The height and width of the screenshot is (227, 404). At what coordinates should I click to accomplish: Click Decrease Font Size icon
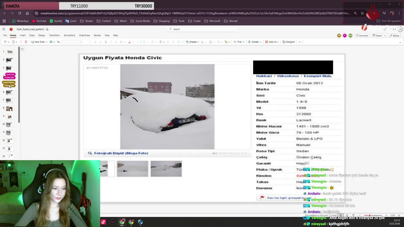tap(100, 42)
